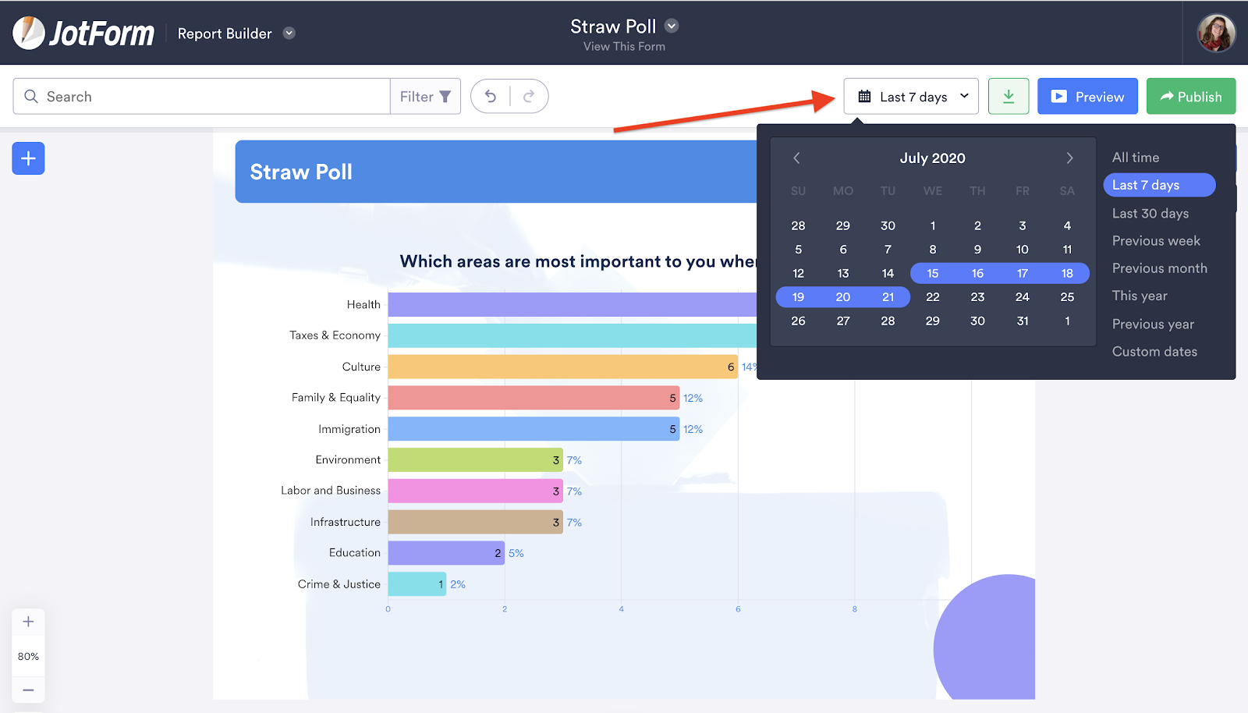Zoom in with the plus icon
This screenshot has width=1248, height=713.
pos(28,622)
